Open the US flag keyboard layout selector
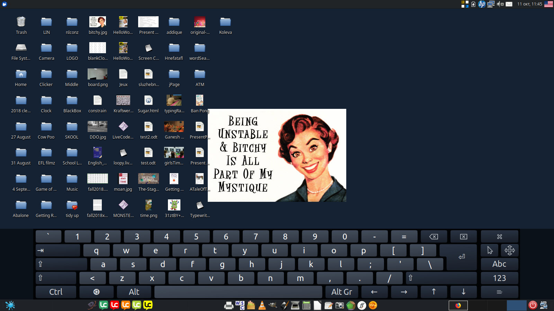This screenshot has height=311, width=554. coord(548,4)
